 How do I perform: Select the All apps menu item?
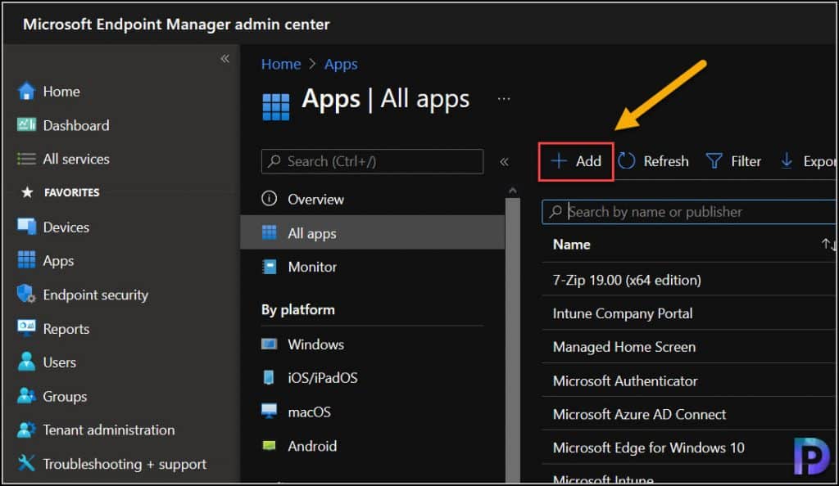373,232
